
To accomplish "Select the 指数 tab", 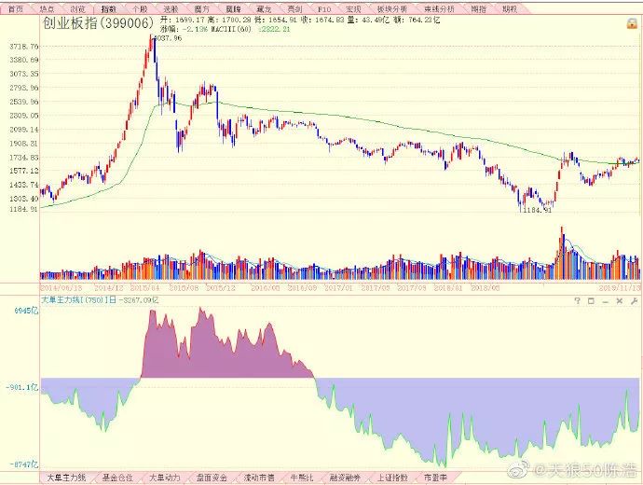I will coord(109,8).
